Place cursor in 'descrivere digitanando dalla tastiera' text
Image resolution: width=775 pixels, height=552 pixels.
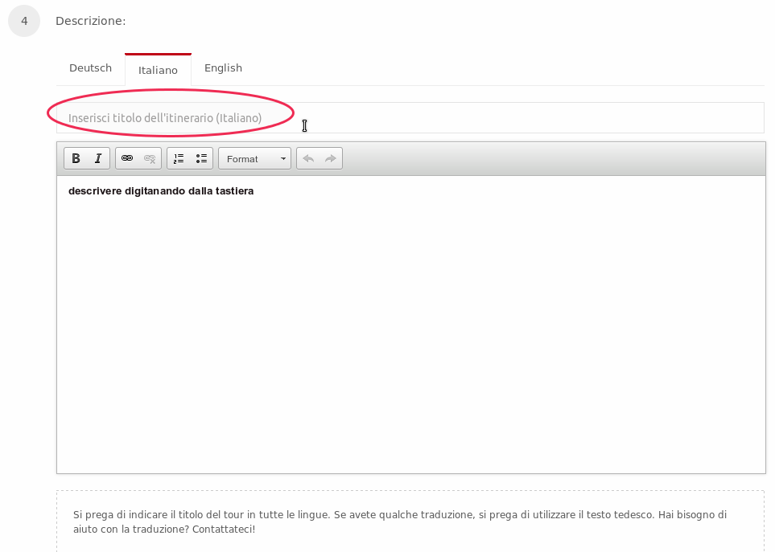click(x=161, y=191)
